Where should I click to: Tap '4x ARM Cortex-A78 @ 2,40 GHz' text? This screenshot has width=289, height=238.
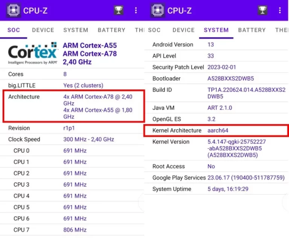[98, 100]
